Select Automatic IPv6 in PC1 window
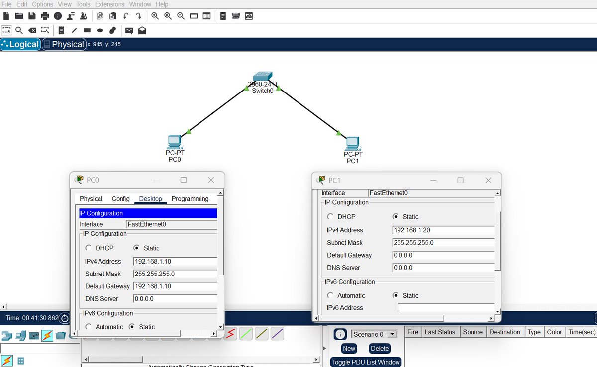 click(331, 295)
